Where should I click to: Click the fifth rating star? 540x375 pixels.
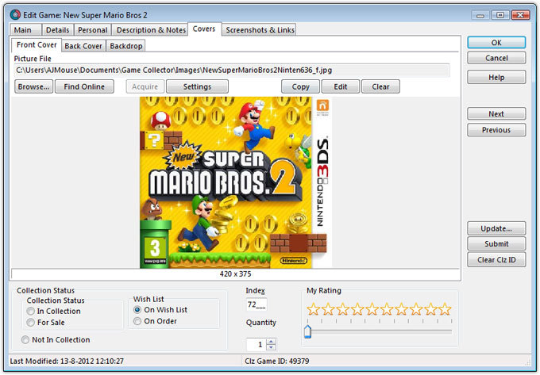coord(372,309)
